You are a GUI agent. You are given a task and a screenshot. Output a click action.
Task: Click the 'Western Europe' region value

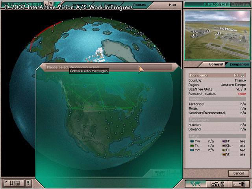(x=233, y=85)
